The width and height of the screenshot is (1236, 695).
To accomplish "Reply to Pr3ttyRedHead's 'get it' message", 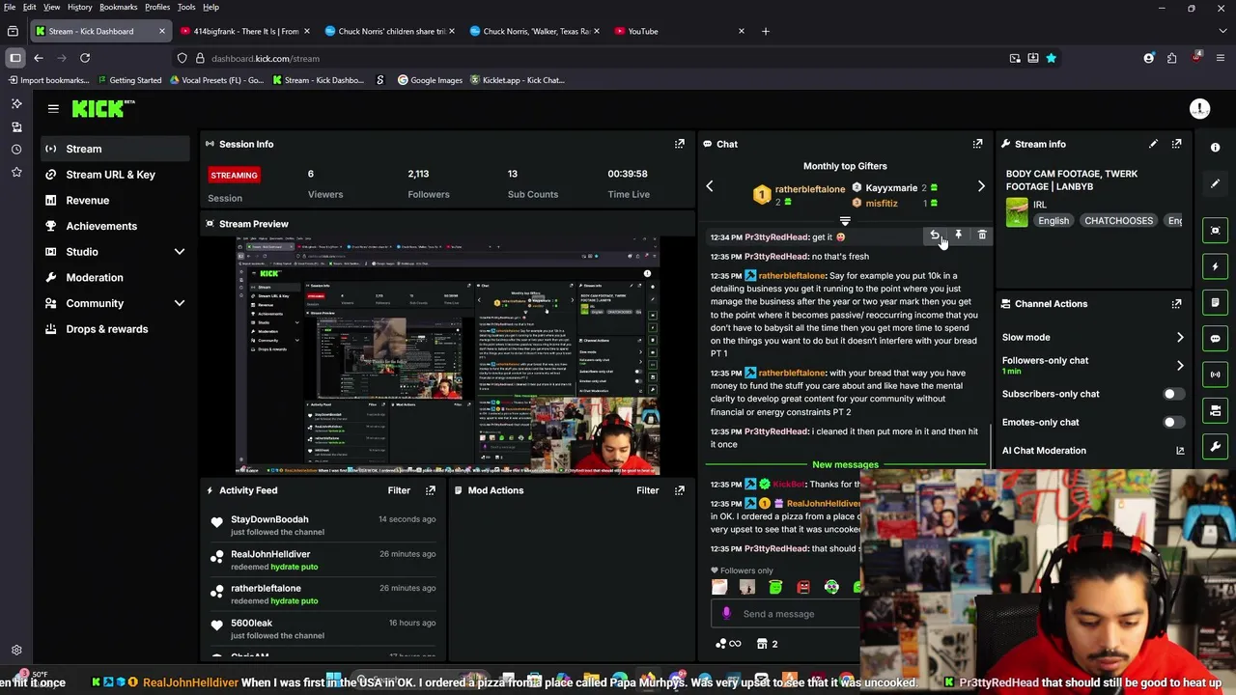I will point(935,235).
